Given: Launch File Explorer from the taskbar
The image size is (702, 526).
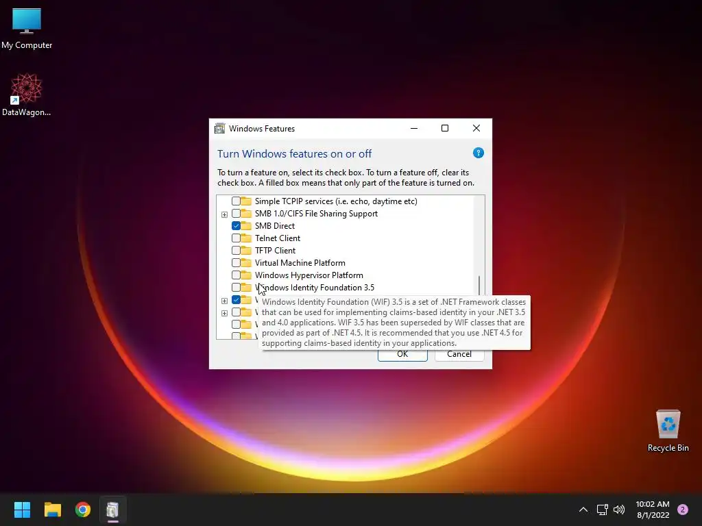Looking at the screenshot, I should [x=52, y=510].
